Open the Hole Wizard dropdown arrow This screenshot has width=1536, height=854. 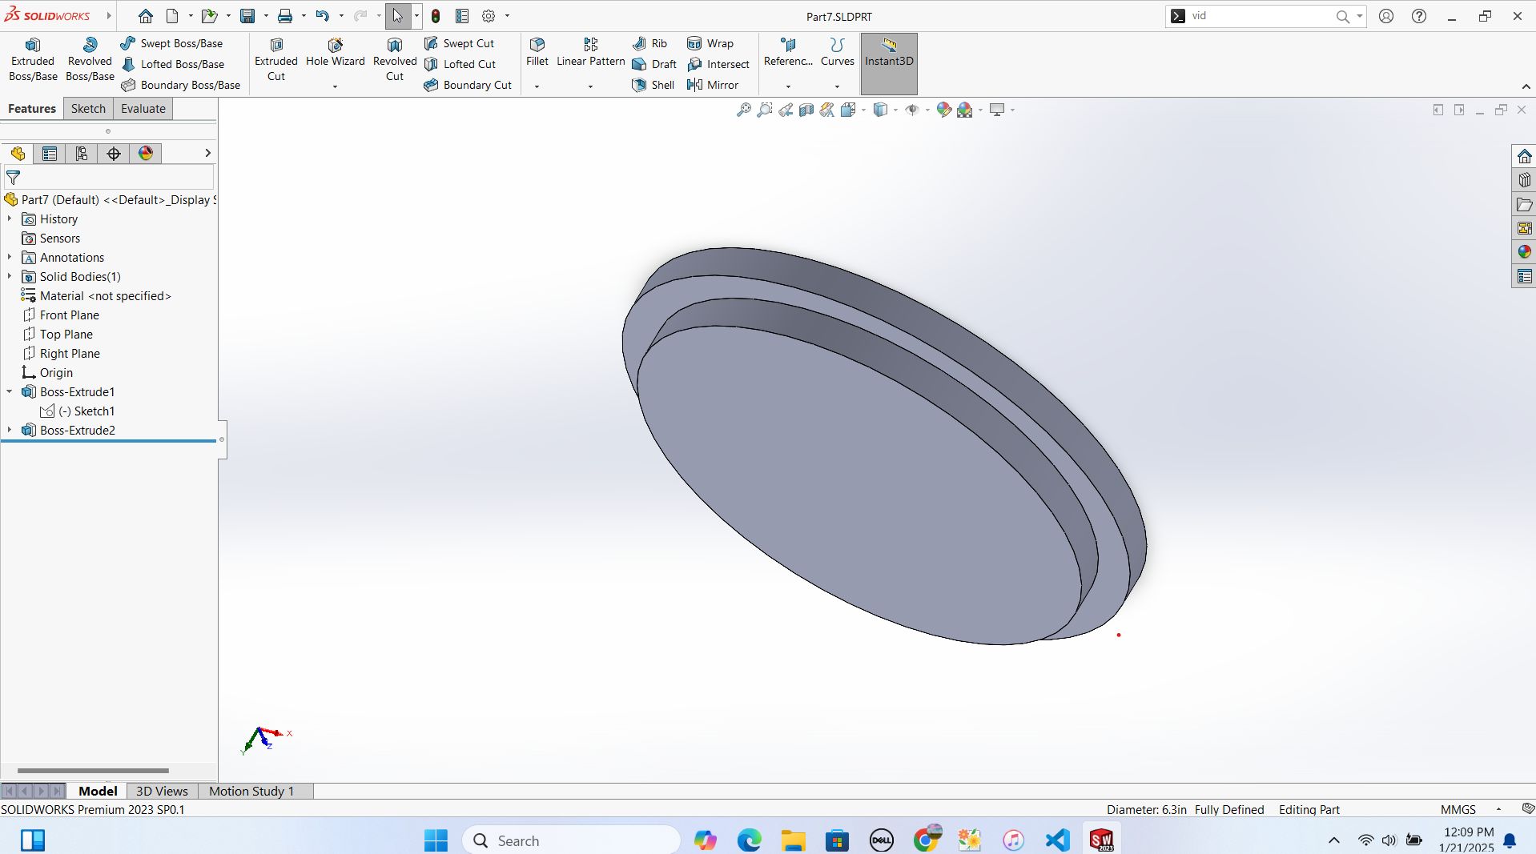[x=336, y=86]
